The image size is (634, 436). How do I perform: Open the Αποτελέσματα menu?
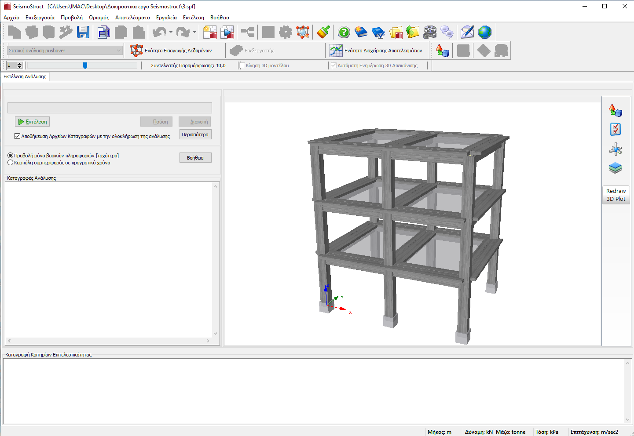pos(132,18)
